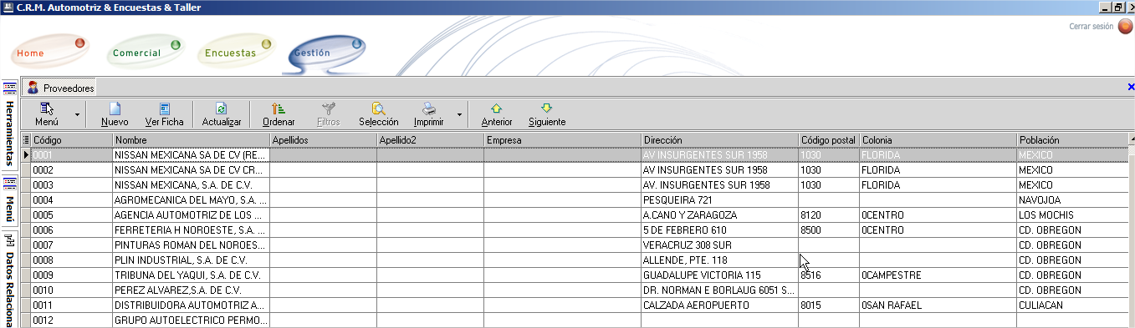Select AGROMECANICA DEL MAYO provider name
The width and height of the screenshot is (1135, 328).
pyautogui.click(x=191, y=200)
